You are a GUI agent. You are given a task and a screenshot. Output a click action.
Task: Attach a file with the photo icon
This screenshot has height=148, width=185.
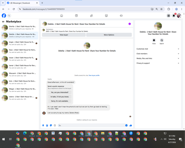tap(47, 125)
